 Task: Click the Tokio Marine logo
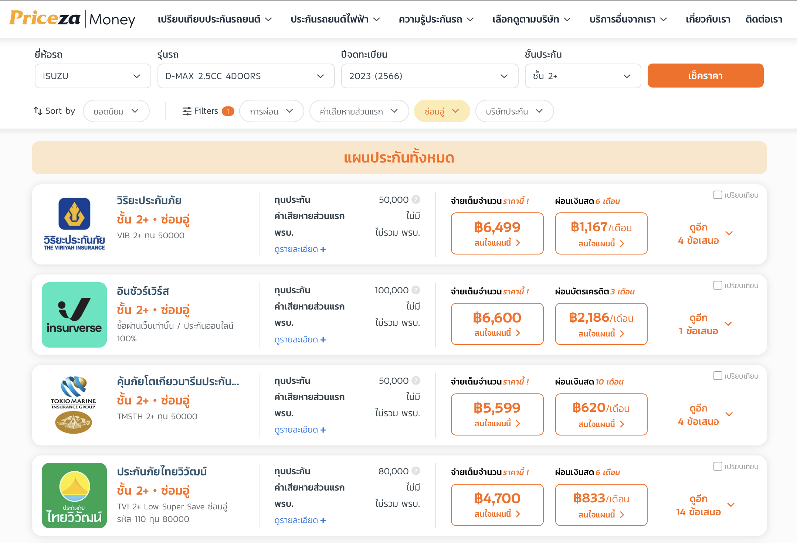click(x=74, y=405)
